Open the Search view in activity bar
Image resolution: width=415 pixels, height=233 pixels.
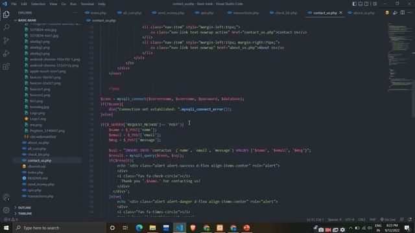point(6,27)
